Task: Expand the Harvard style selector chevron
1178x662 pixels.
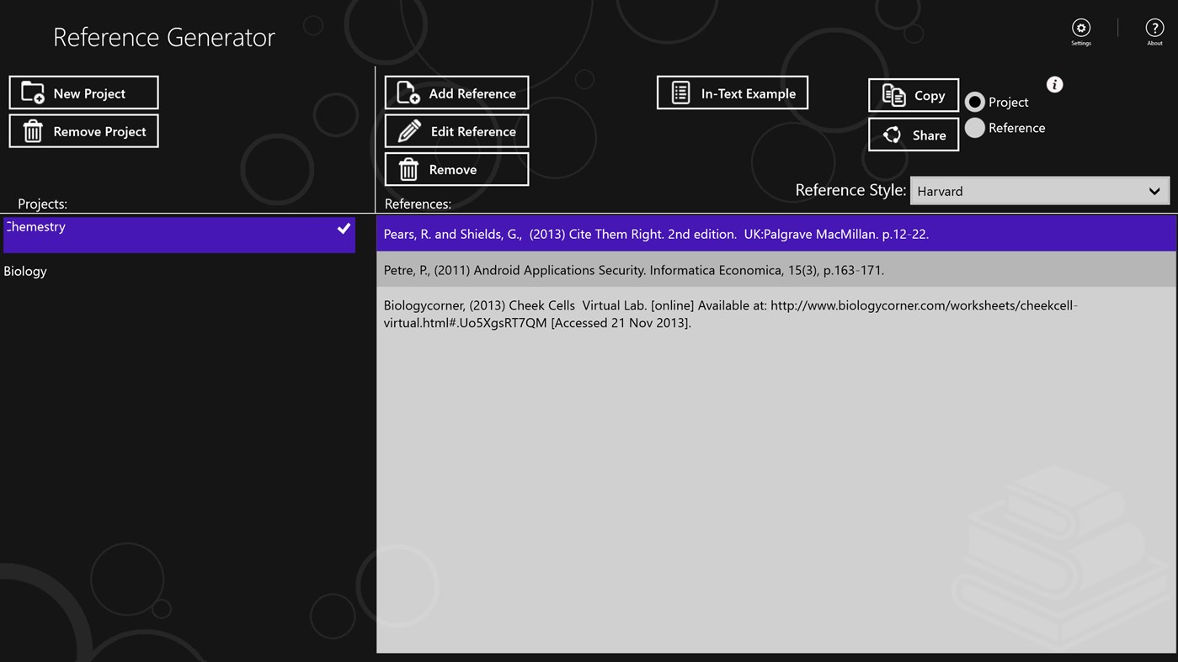Action: pyautogui.click(x=1154, y=191)
